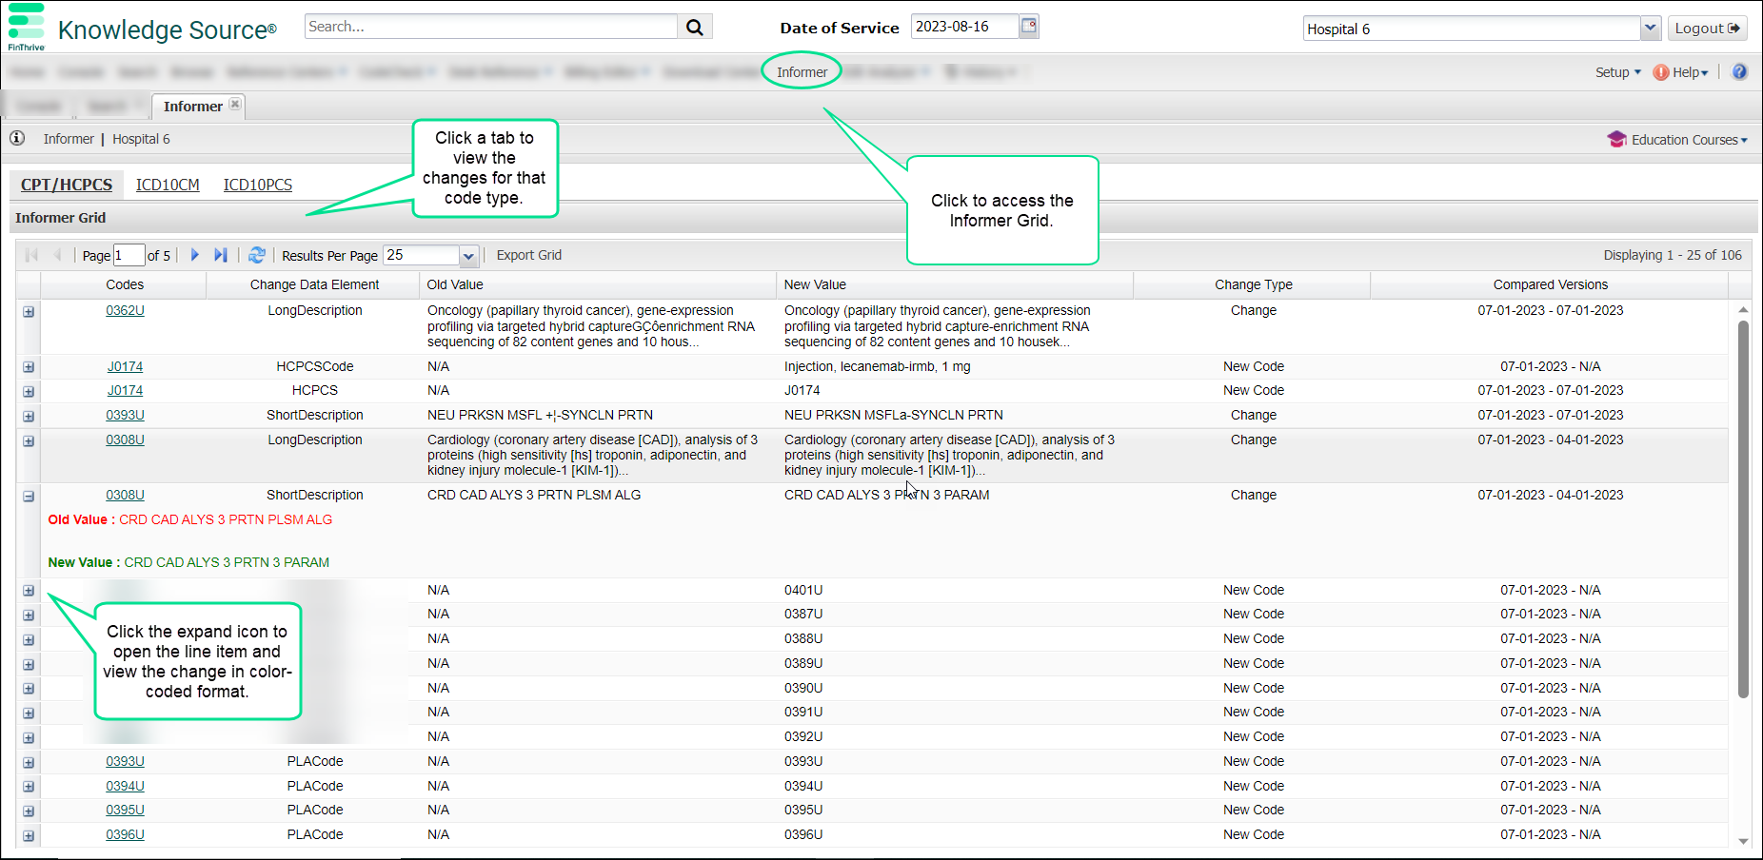The width and height of the screenshot is (1763, 860).
Task: Open the Date of Service calendar picker
Action: pos(1028,27)
